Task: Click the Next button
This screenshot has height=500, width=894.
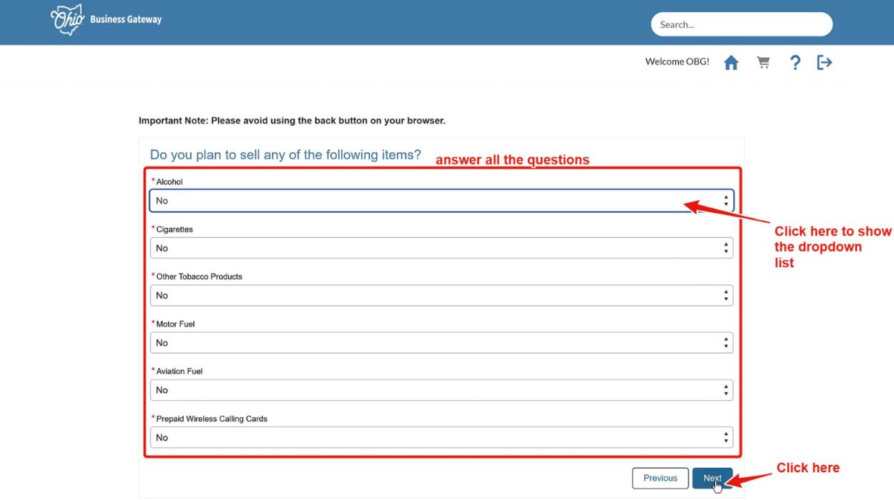Action: (x=712, y=479)
